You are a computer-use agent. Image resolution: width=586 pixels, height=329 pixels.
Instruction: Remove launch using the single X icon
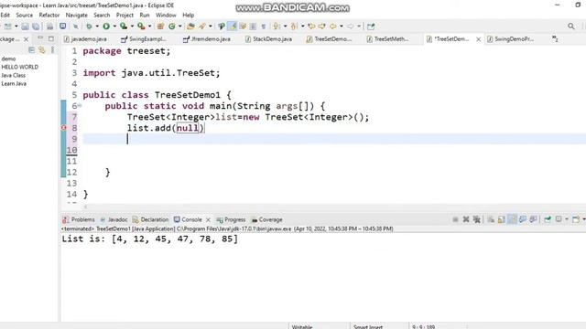coord(466,219)
